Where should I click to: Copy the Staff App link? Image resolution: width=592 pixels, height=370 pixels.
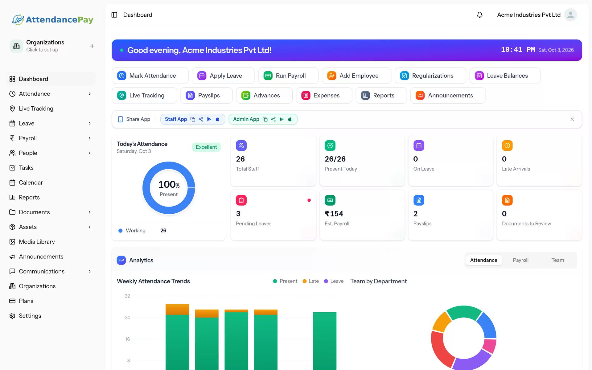(193, 119)
